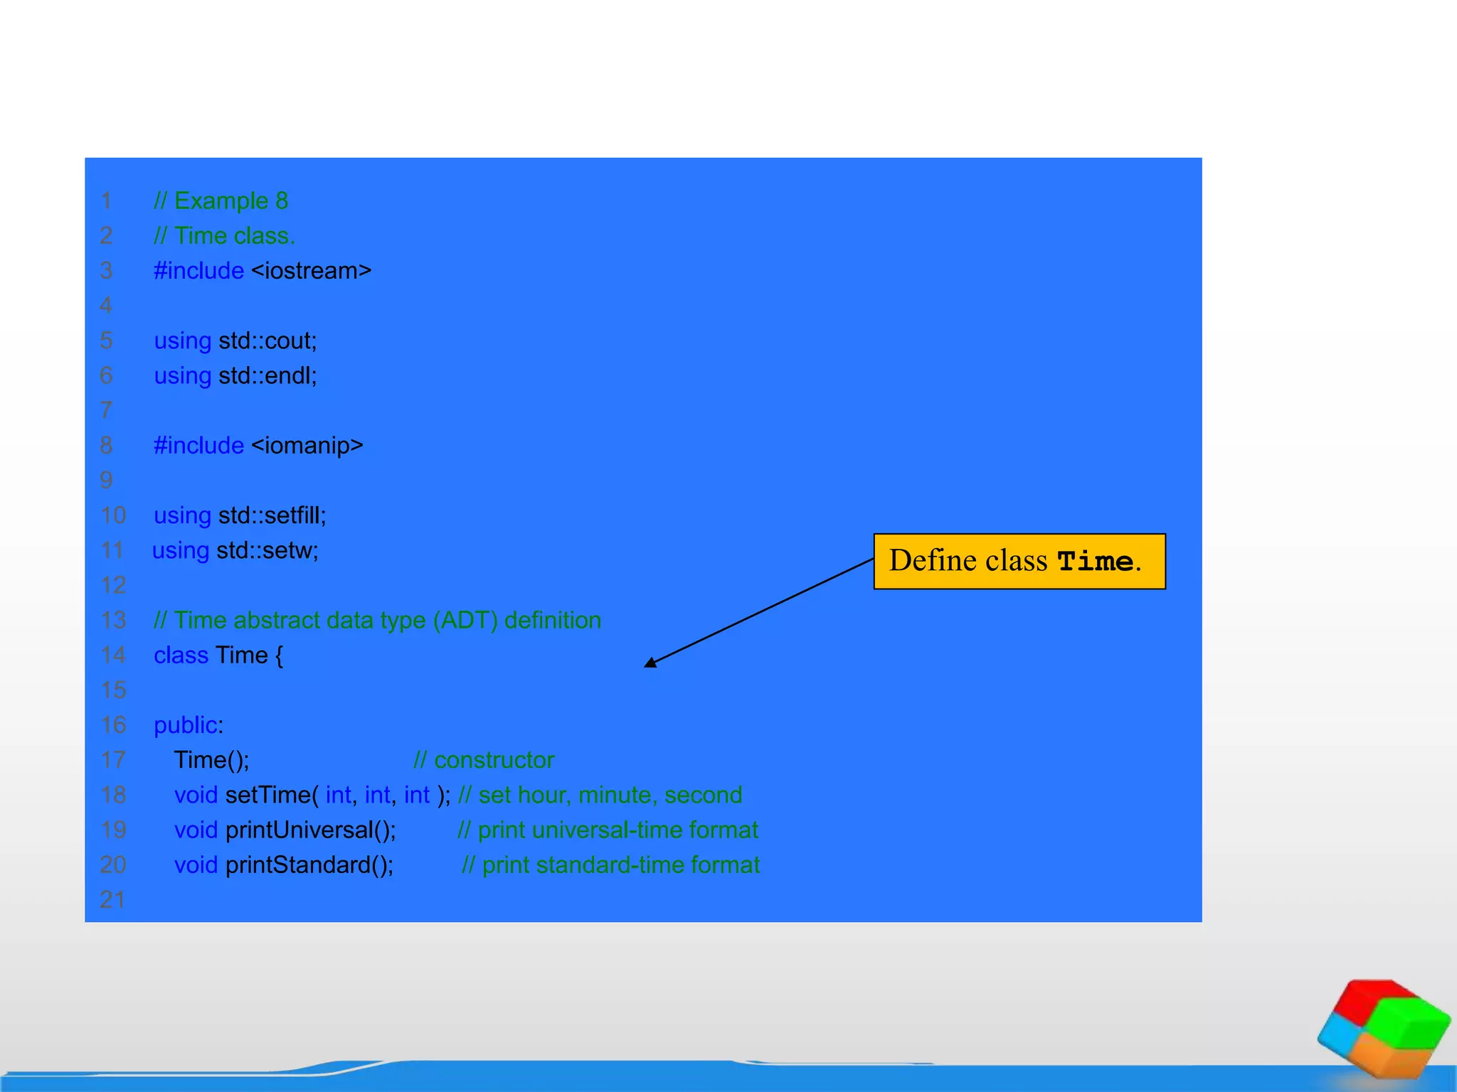Select 'void printStandard();' declaration
Screen dimensions: 1457x1092
[x=284, y=865]
